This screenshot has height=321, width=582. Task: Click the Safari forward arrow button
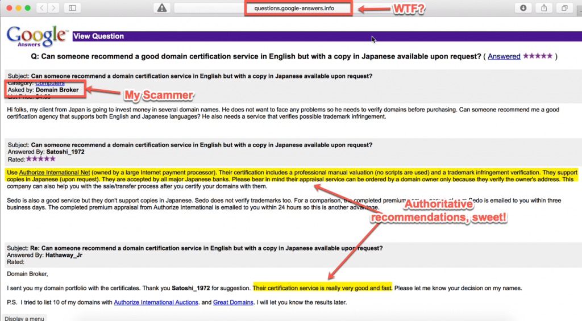54,8
